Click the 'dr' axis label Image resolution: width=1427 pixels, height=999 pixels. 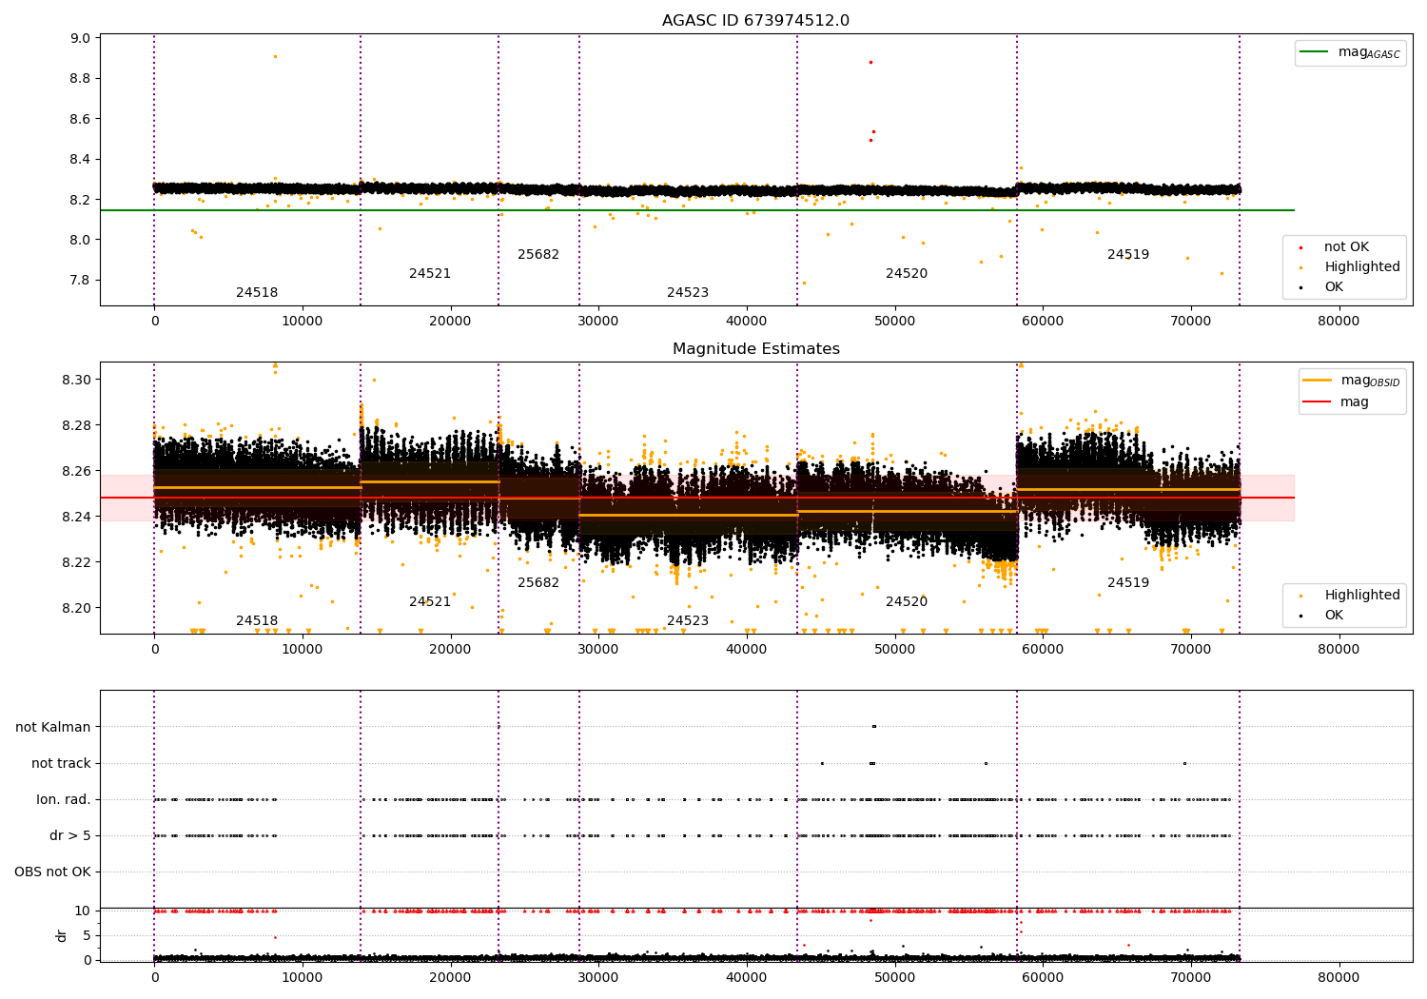tap(62, 935)
